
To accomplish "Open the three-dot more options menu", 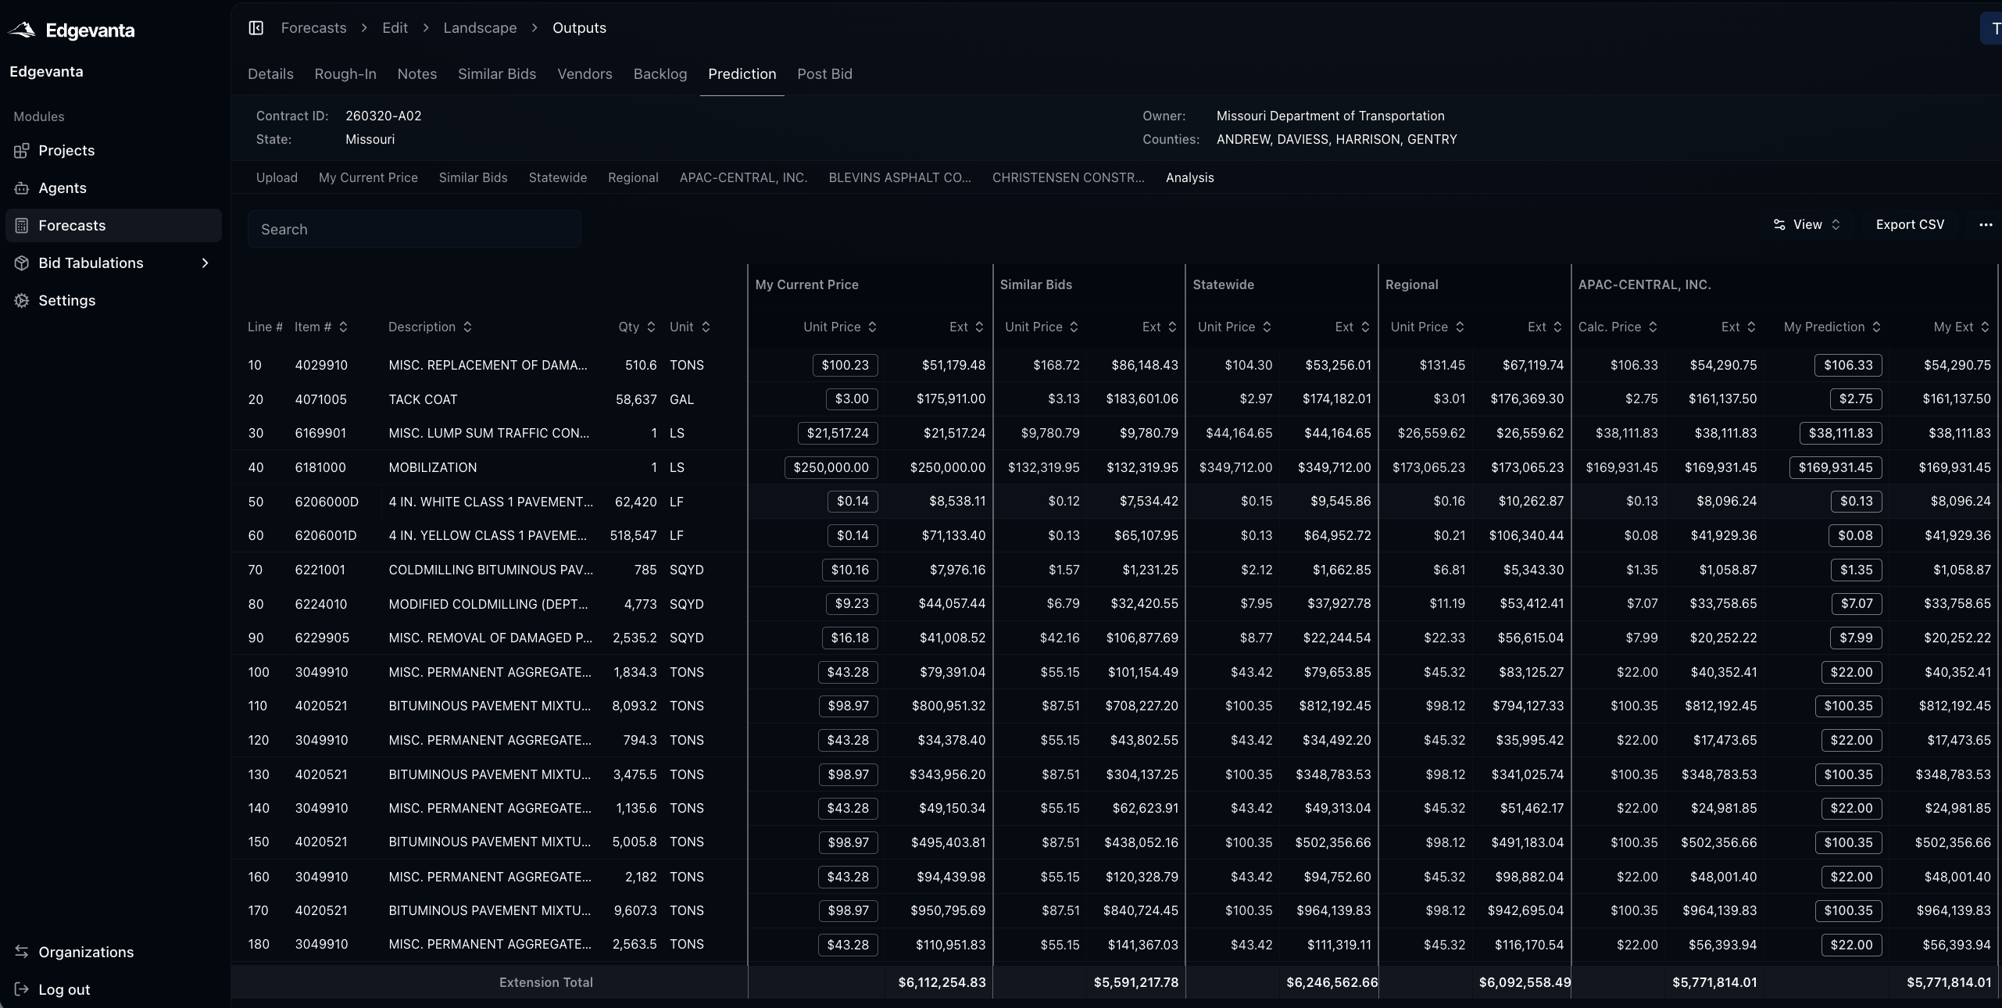I will (x=1985, y=225).
